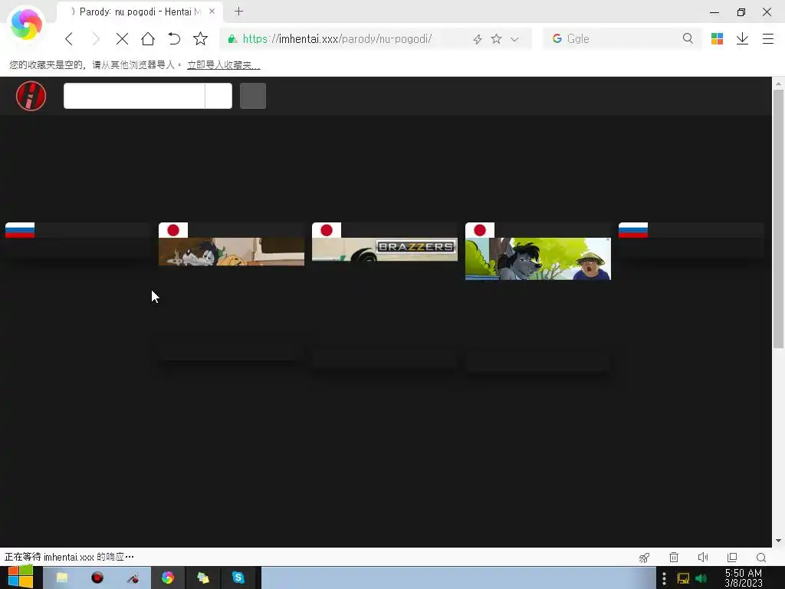
Task: Open a new tab with the plus button
Action: [239, 12]
